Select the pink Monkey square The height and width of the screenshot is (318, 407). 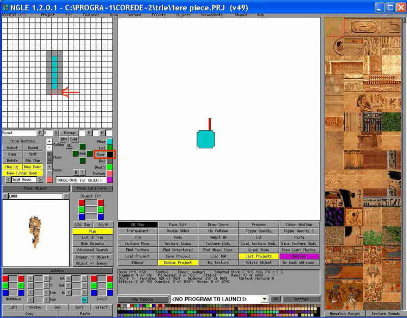coord(110,174)
